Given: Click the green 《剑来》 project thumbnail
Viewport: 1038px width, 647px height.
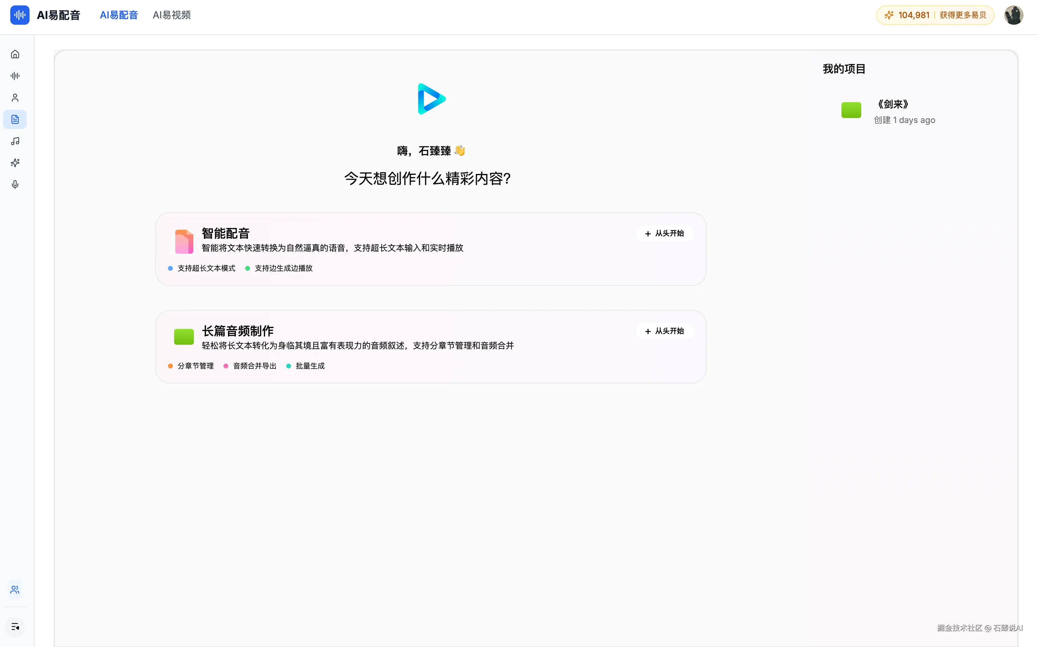Looking at the screenshot, I should [x=851, y=110].
